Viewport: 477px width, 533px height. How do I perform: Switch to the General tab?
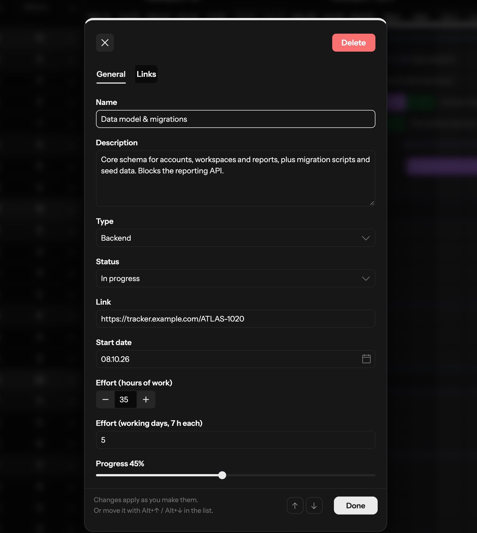point(111,74)
